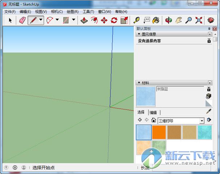The image size is (220, 174).
Task: Open the 文件(F) menu
Action: click(10, 12)
